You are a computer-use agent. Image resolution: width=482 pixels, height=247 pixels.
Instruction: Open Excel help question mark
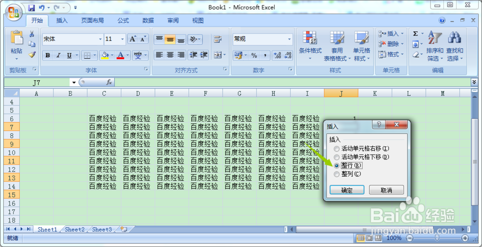coord(442,21)
